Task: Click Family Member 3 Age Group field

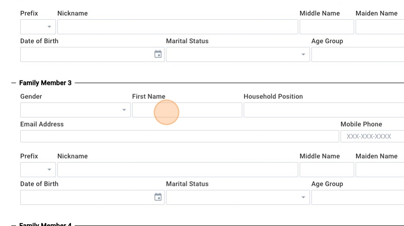Action: (357, 197)
